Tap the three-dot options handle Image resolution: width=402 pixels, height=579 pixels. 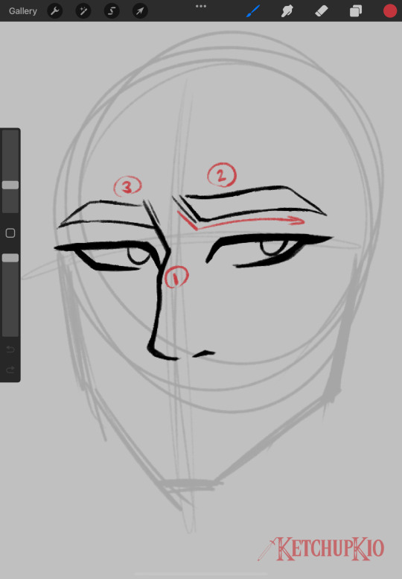coord(201,6)
